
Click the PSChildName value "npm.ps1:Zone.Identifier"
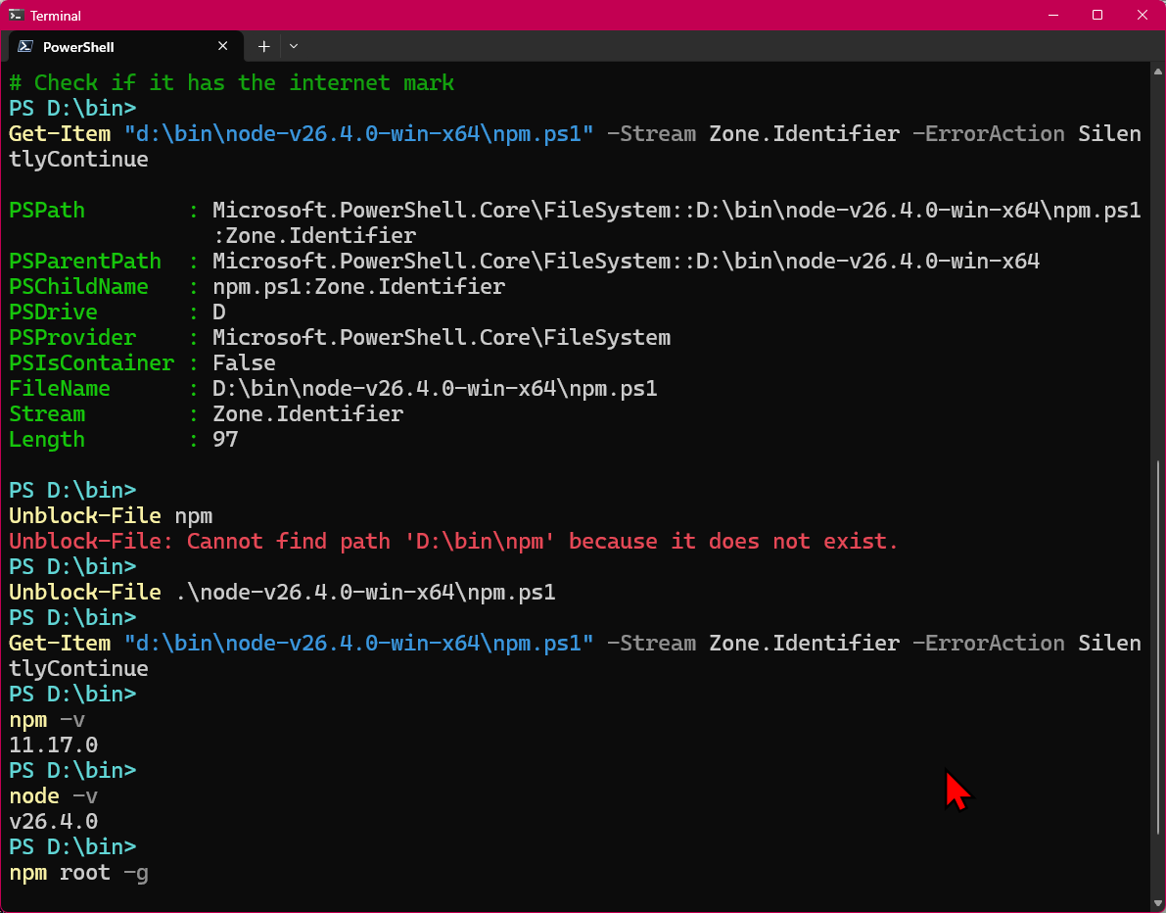[359, 286]
